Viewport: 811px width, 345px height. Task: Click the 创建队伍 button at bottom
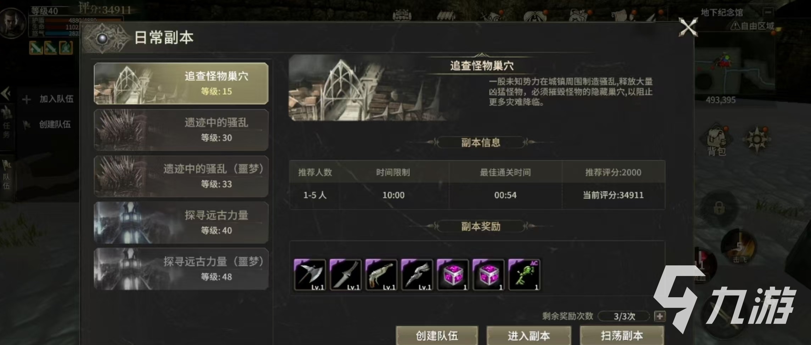pyautogui.click(x=437, y=335)
